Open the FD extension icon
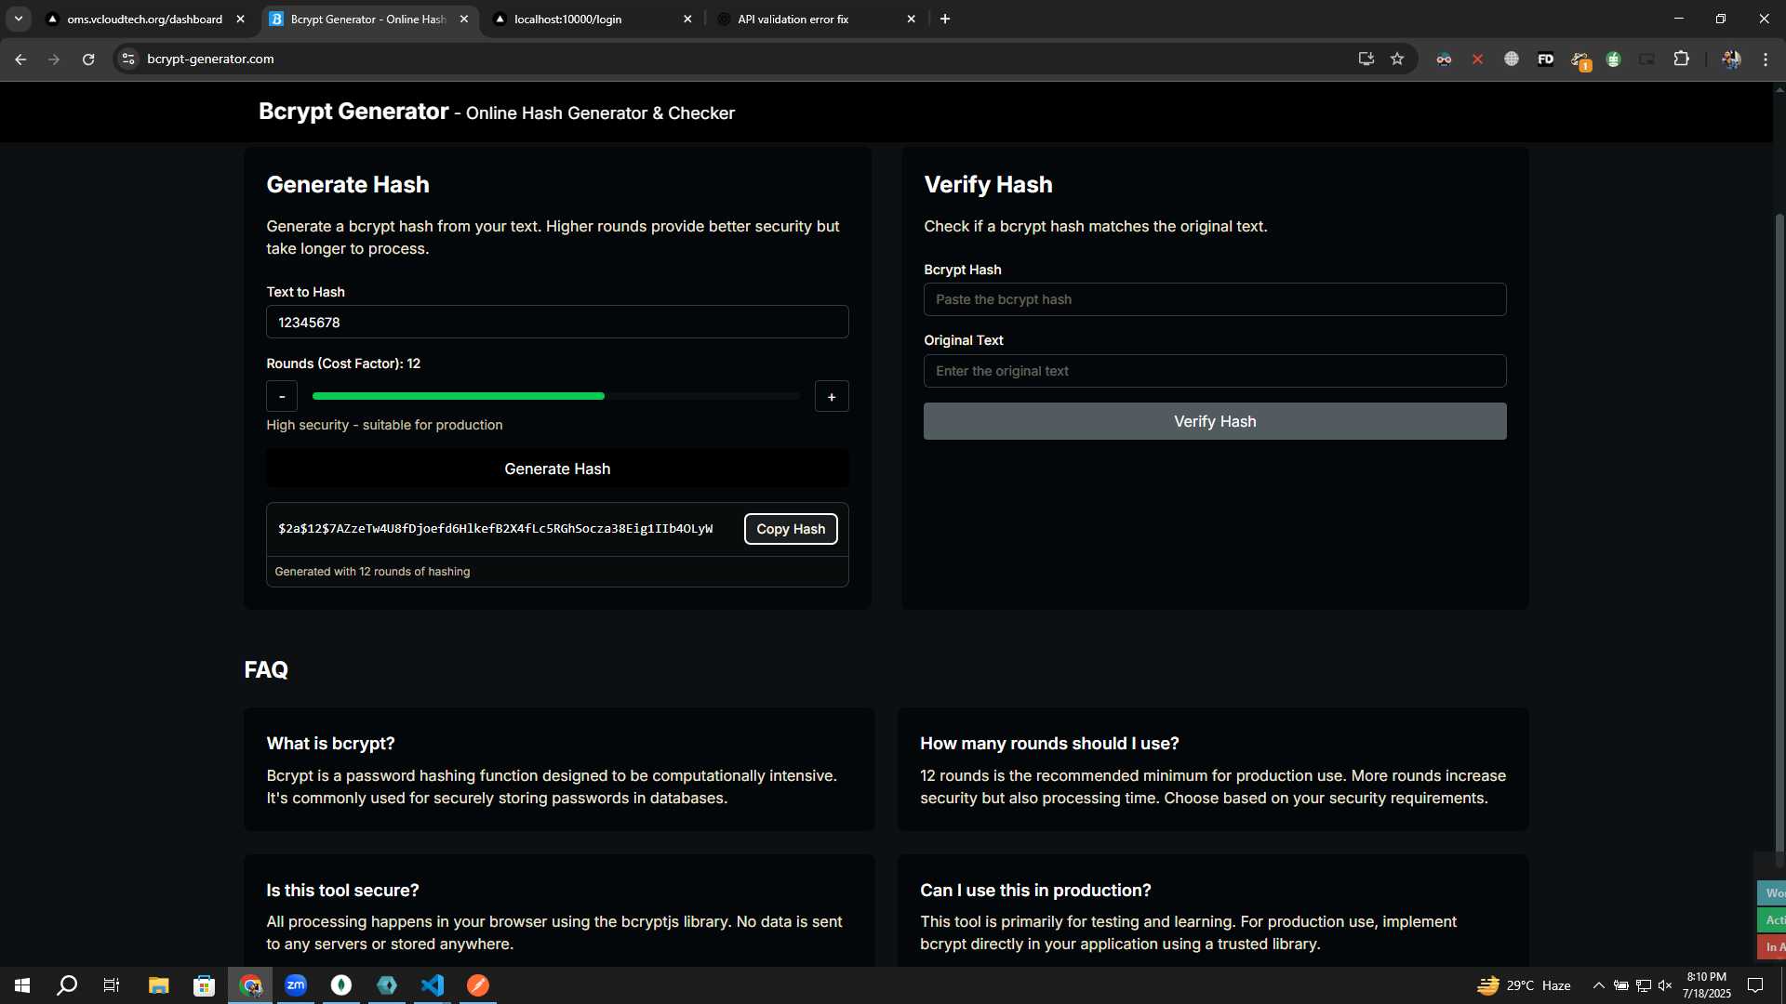The width and height of the screenshot is (1786, 1004). click(x=1545, y=59)
